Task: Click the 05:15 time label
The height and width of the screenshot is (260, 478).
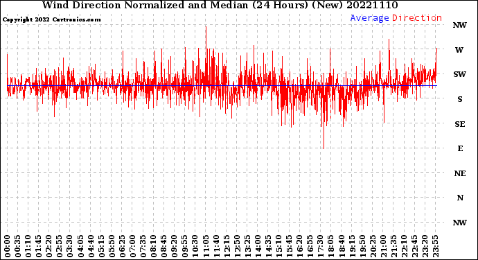Action: pos(101,247)
